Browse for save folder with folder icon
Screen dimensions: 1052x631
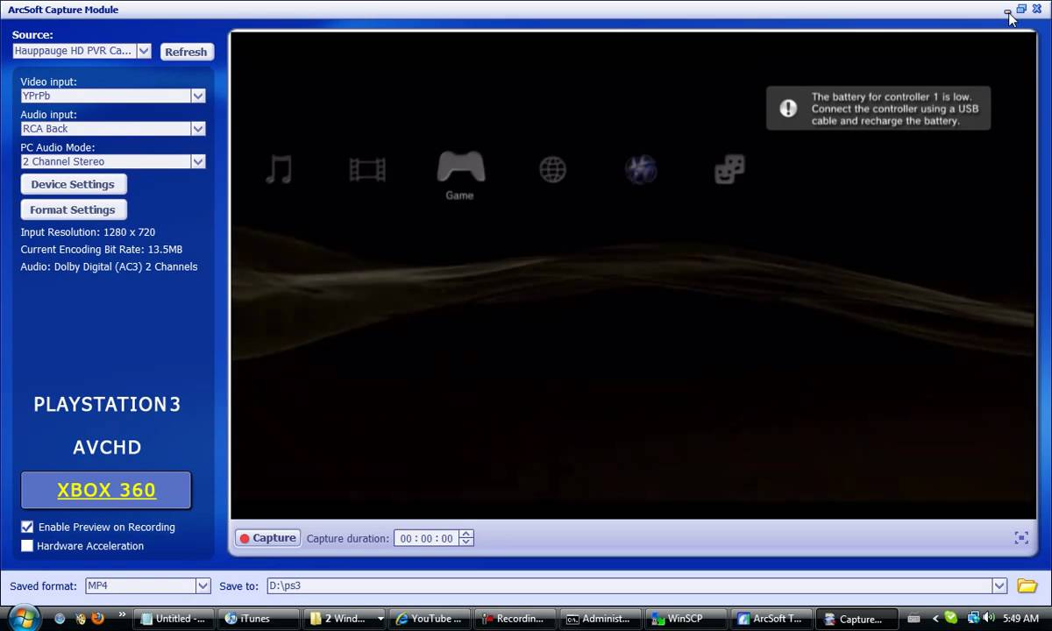(x=1027, y=585)
